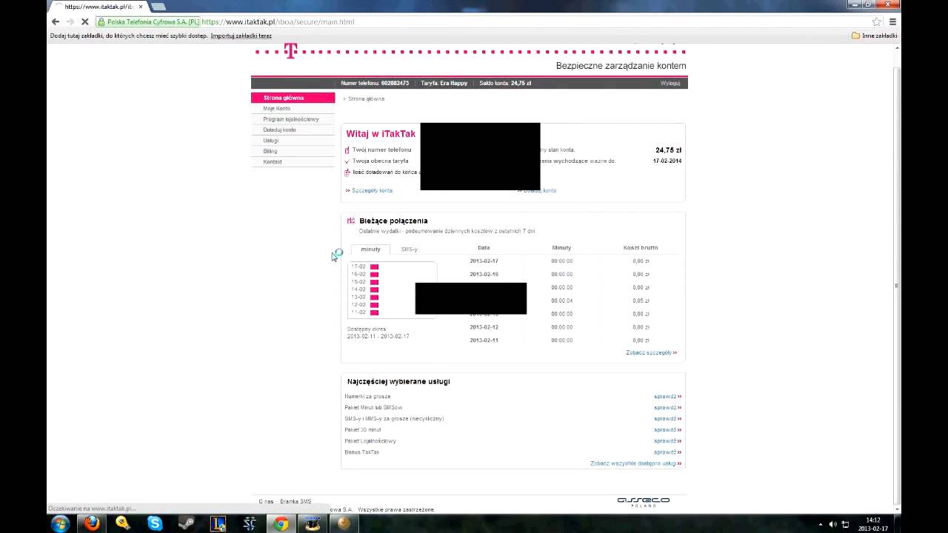The width and height of the screenshot is (948, 533).
Task: Click the icon beside Ilość doładowań
Action: (347, 172)
